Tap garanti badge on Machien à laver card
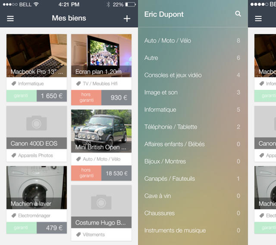 pos(22,228)
